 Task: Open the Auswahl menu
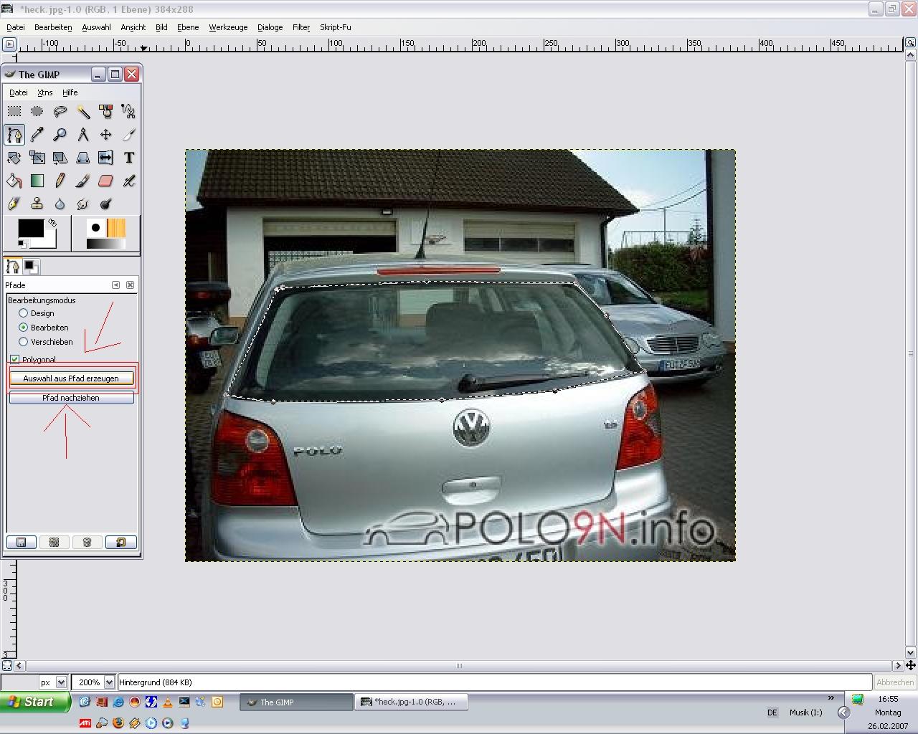(96, 27)
